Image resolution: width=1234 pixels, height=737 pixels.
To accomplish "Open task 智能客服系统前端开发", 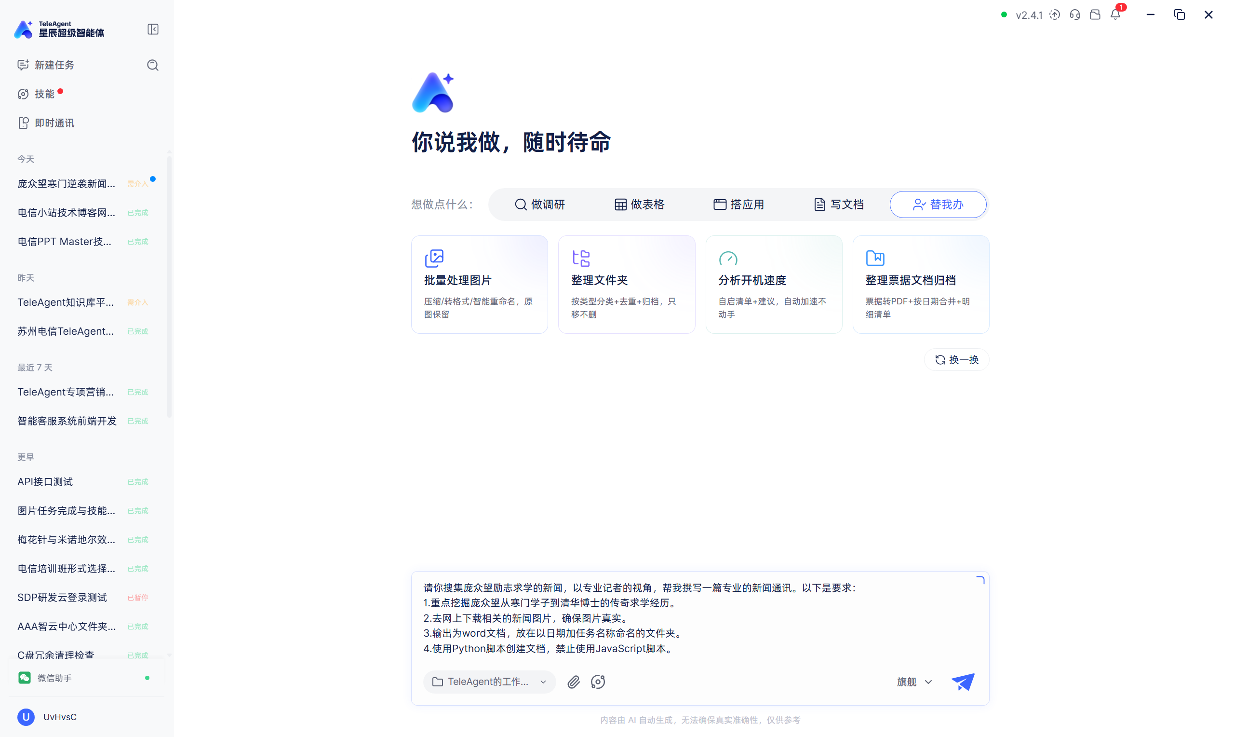I will [x=83, y=421].
